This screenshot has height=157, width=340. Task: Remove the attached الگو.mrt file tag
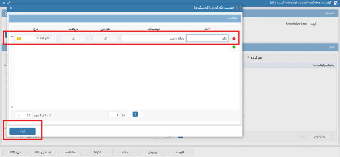pyautogui.click(x=38, y=39)
